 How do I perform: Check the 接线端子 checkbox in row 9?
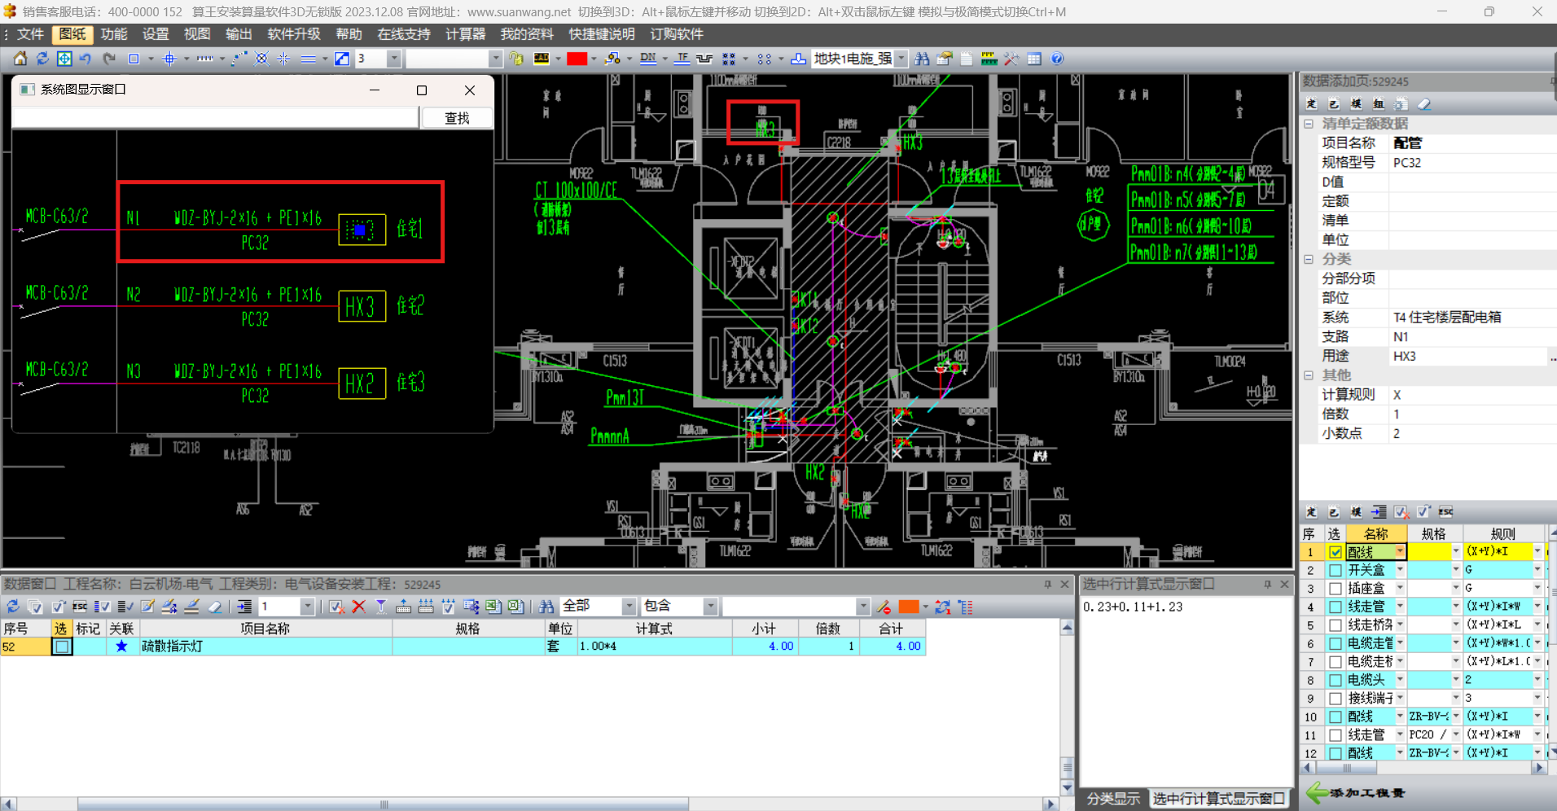tap(1336, 699)
